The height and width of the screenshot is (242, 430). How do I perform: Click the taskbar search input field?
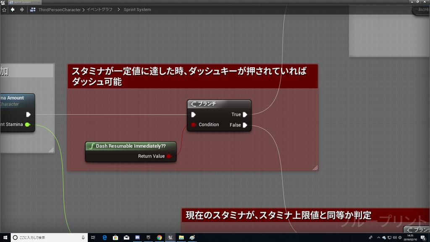46,237
